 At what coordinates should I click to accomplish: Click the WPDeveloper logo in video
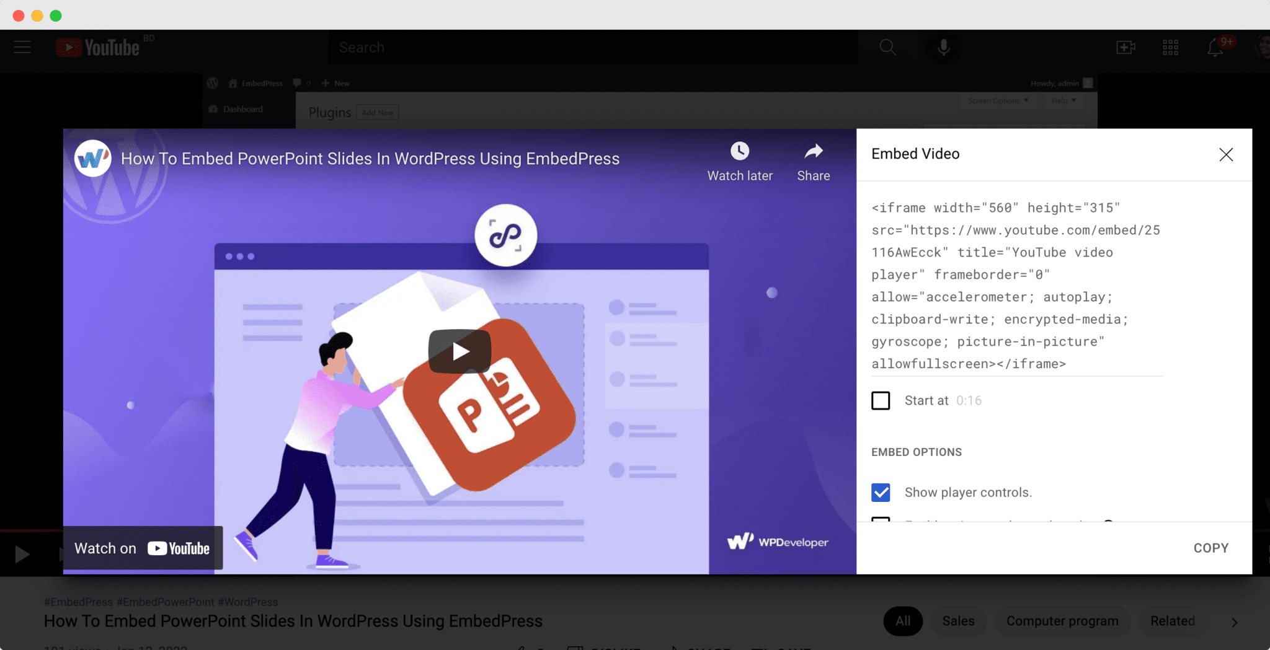(x=778, y=542)
